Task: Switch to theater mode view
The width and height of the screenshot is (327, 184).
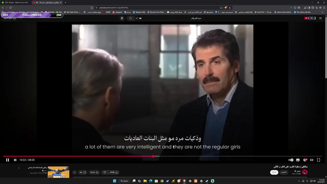Action: 312,160
